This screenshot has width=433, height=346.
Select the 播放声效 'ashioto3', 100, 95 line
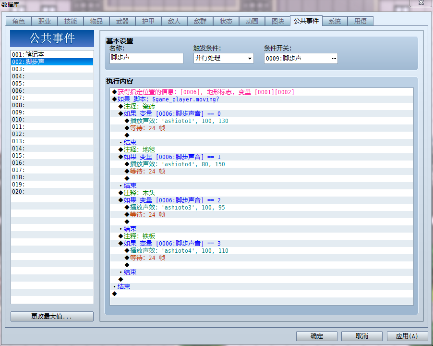click(x=262, y=207)
